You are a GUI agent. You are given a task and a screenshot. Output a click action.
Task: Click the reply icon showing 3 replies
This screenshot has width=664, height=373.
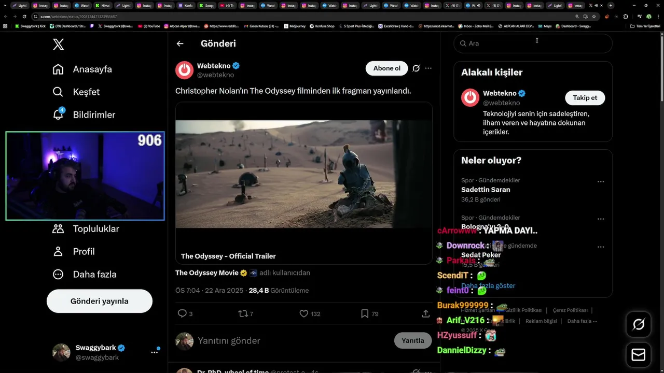coord(182,313)
